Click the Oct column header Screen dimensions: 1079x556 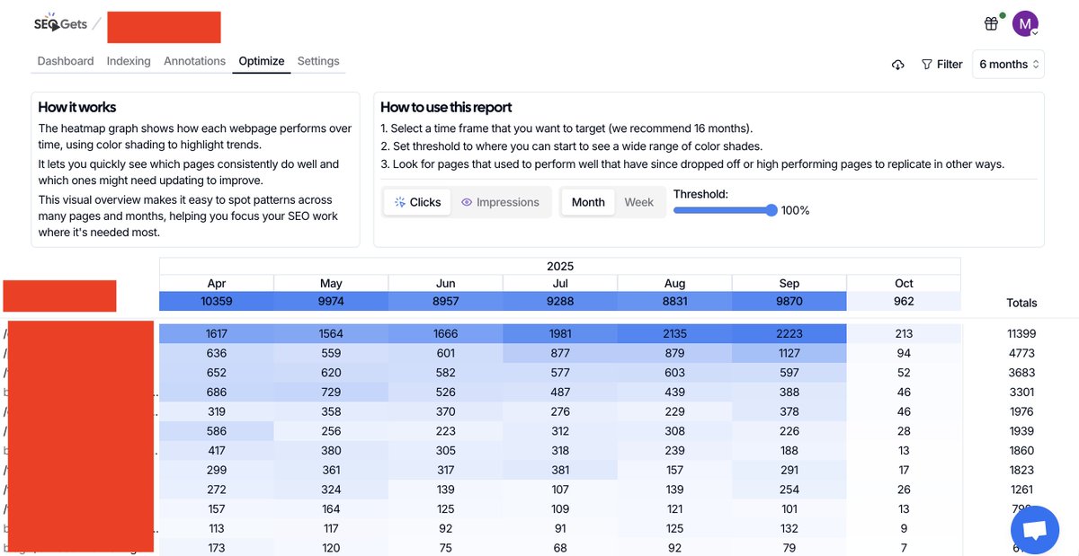[904, 283]
